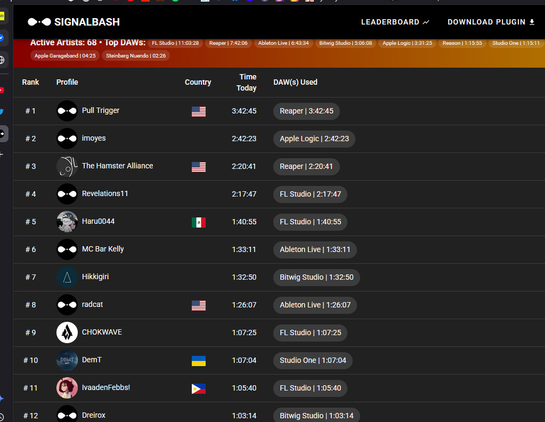545x422 pixels.
Task: Open imoyes profile name
Action: coord(94,139)
